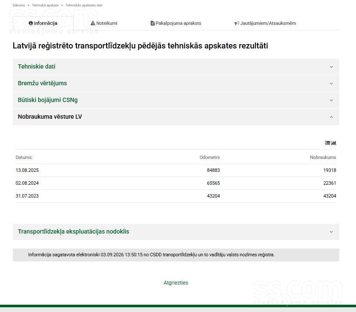Switch to bar chart view icon

pyautogui.click(x=334, y=143)
